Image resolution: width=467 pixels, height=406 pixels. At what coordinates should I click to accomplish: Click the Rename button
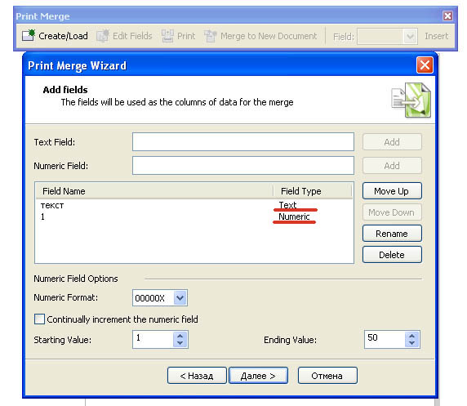(x=392, y=234)
